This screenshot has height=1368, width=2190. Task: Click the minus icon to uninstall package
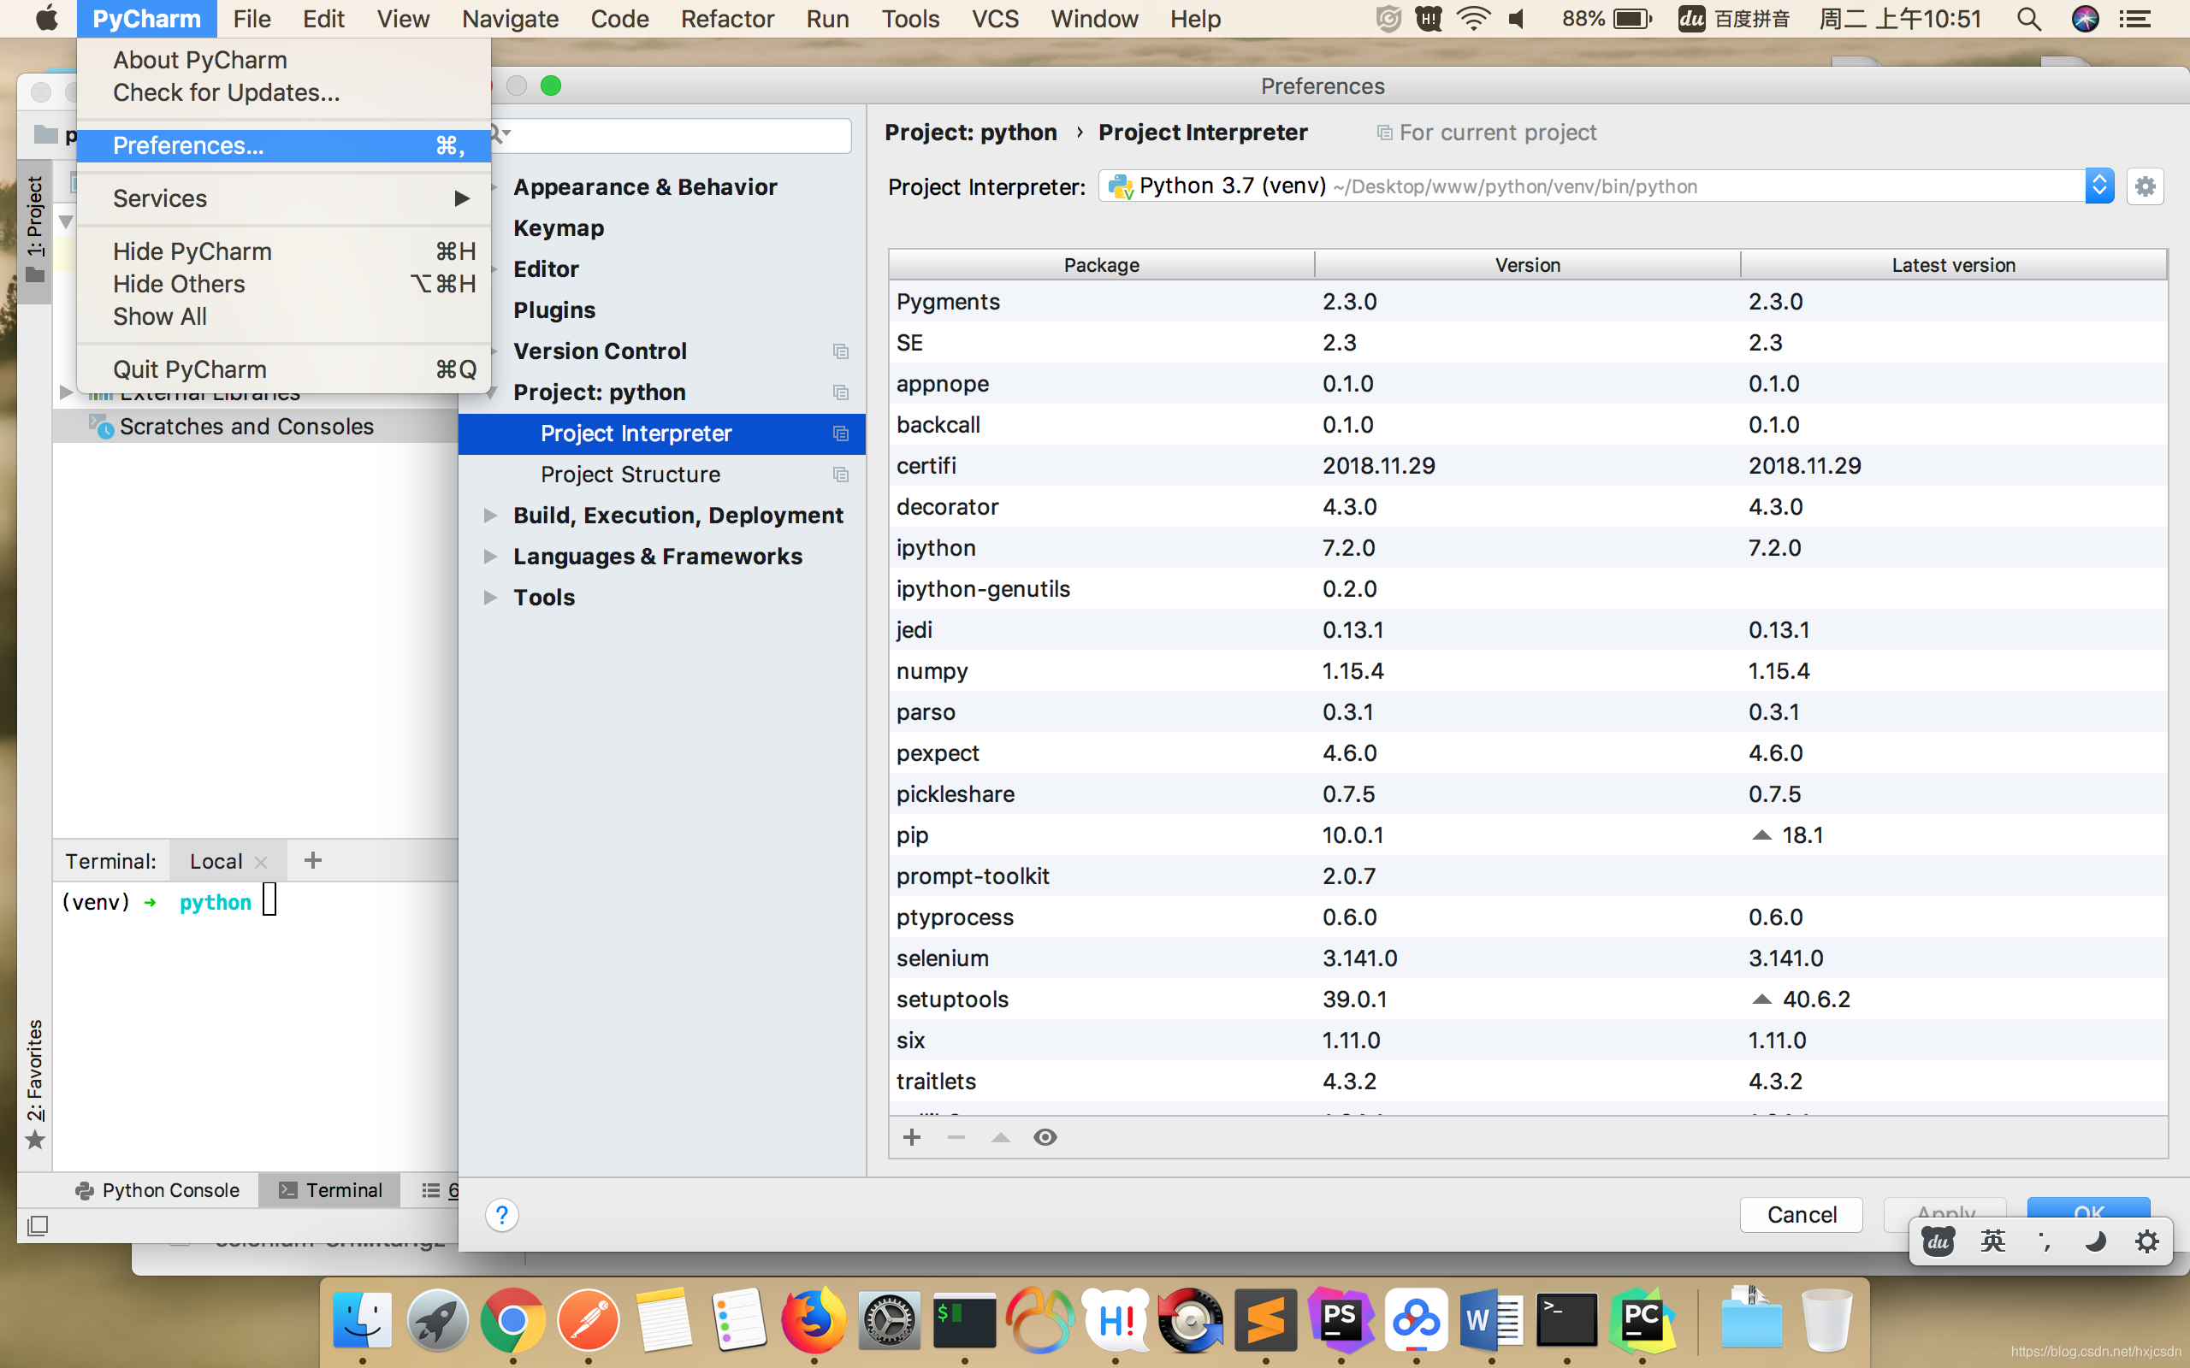pyautogui.click(x=956, y=1137)
